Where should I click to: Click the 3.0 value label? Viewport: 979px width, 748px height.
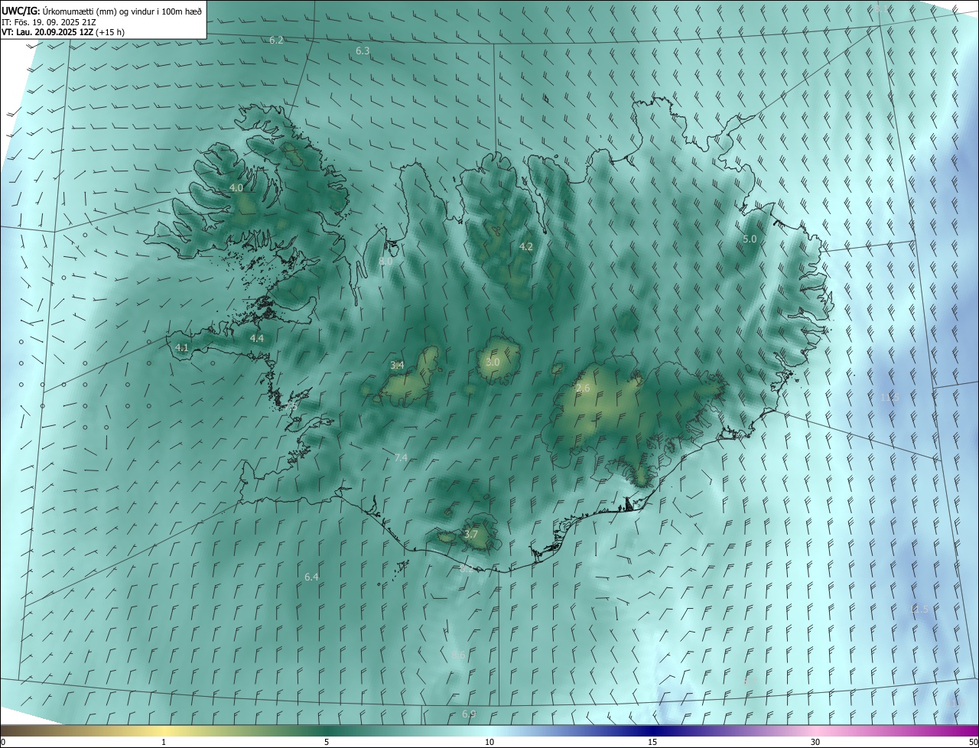493,362
